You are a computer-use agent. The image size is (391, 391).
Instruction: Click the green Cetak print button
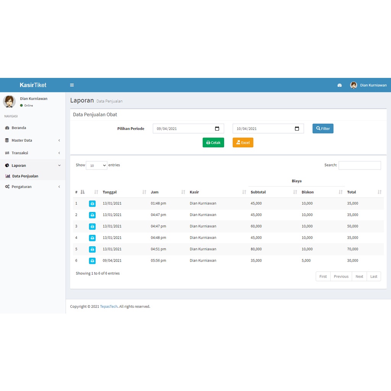pos(213,143)
